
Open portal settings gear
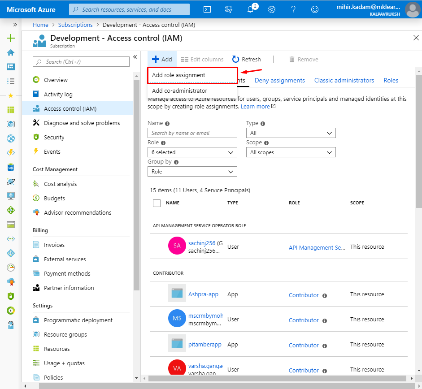[272, 10]
